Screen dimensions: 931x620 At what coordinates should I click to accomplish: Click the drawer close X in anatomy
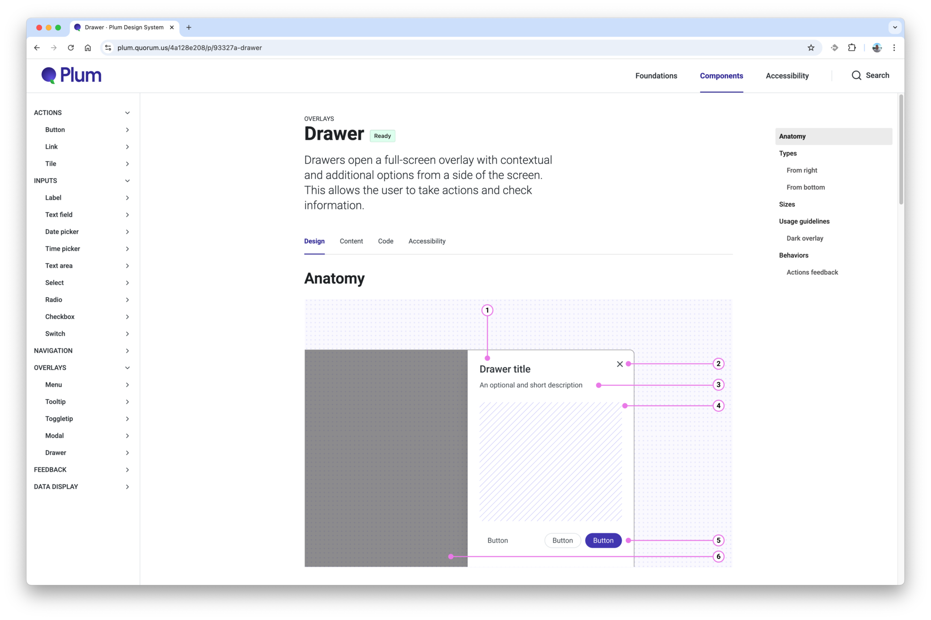pos(620,364)
